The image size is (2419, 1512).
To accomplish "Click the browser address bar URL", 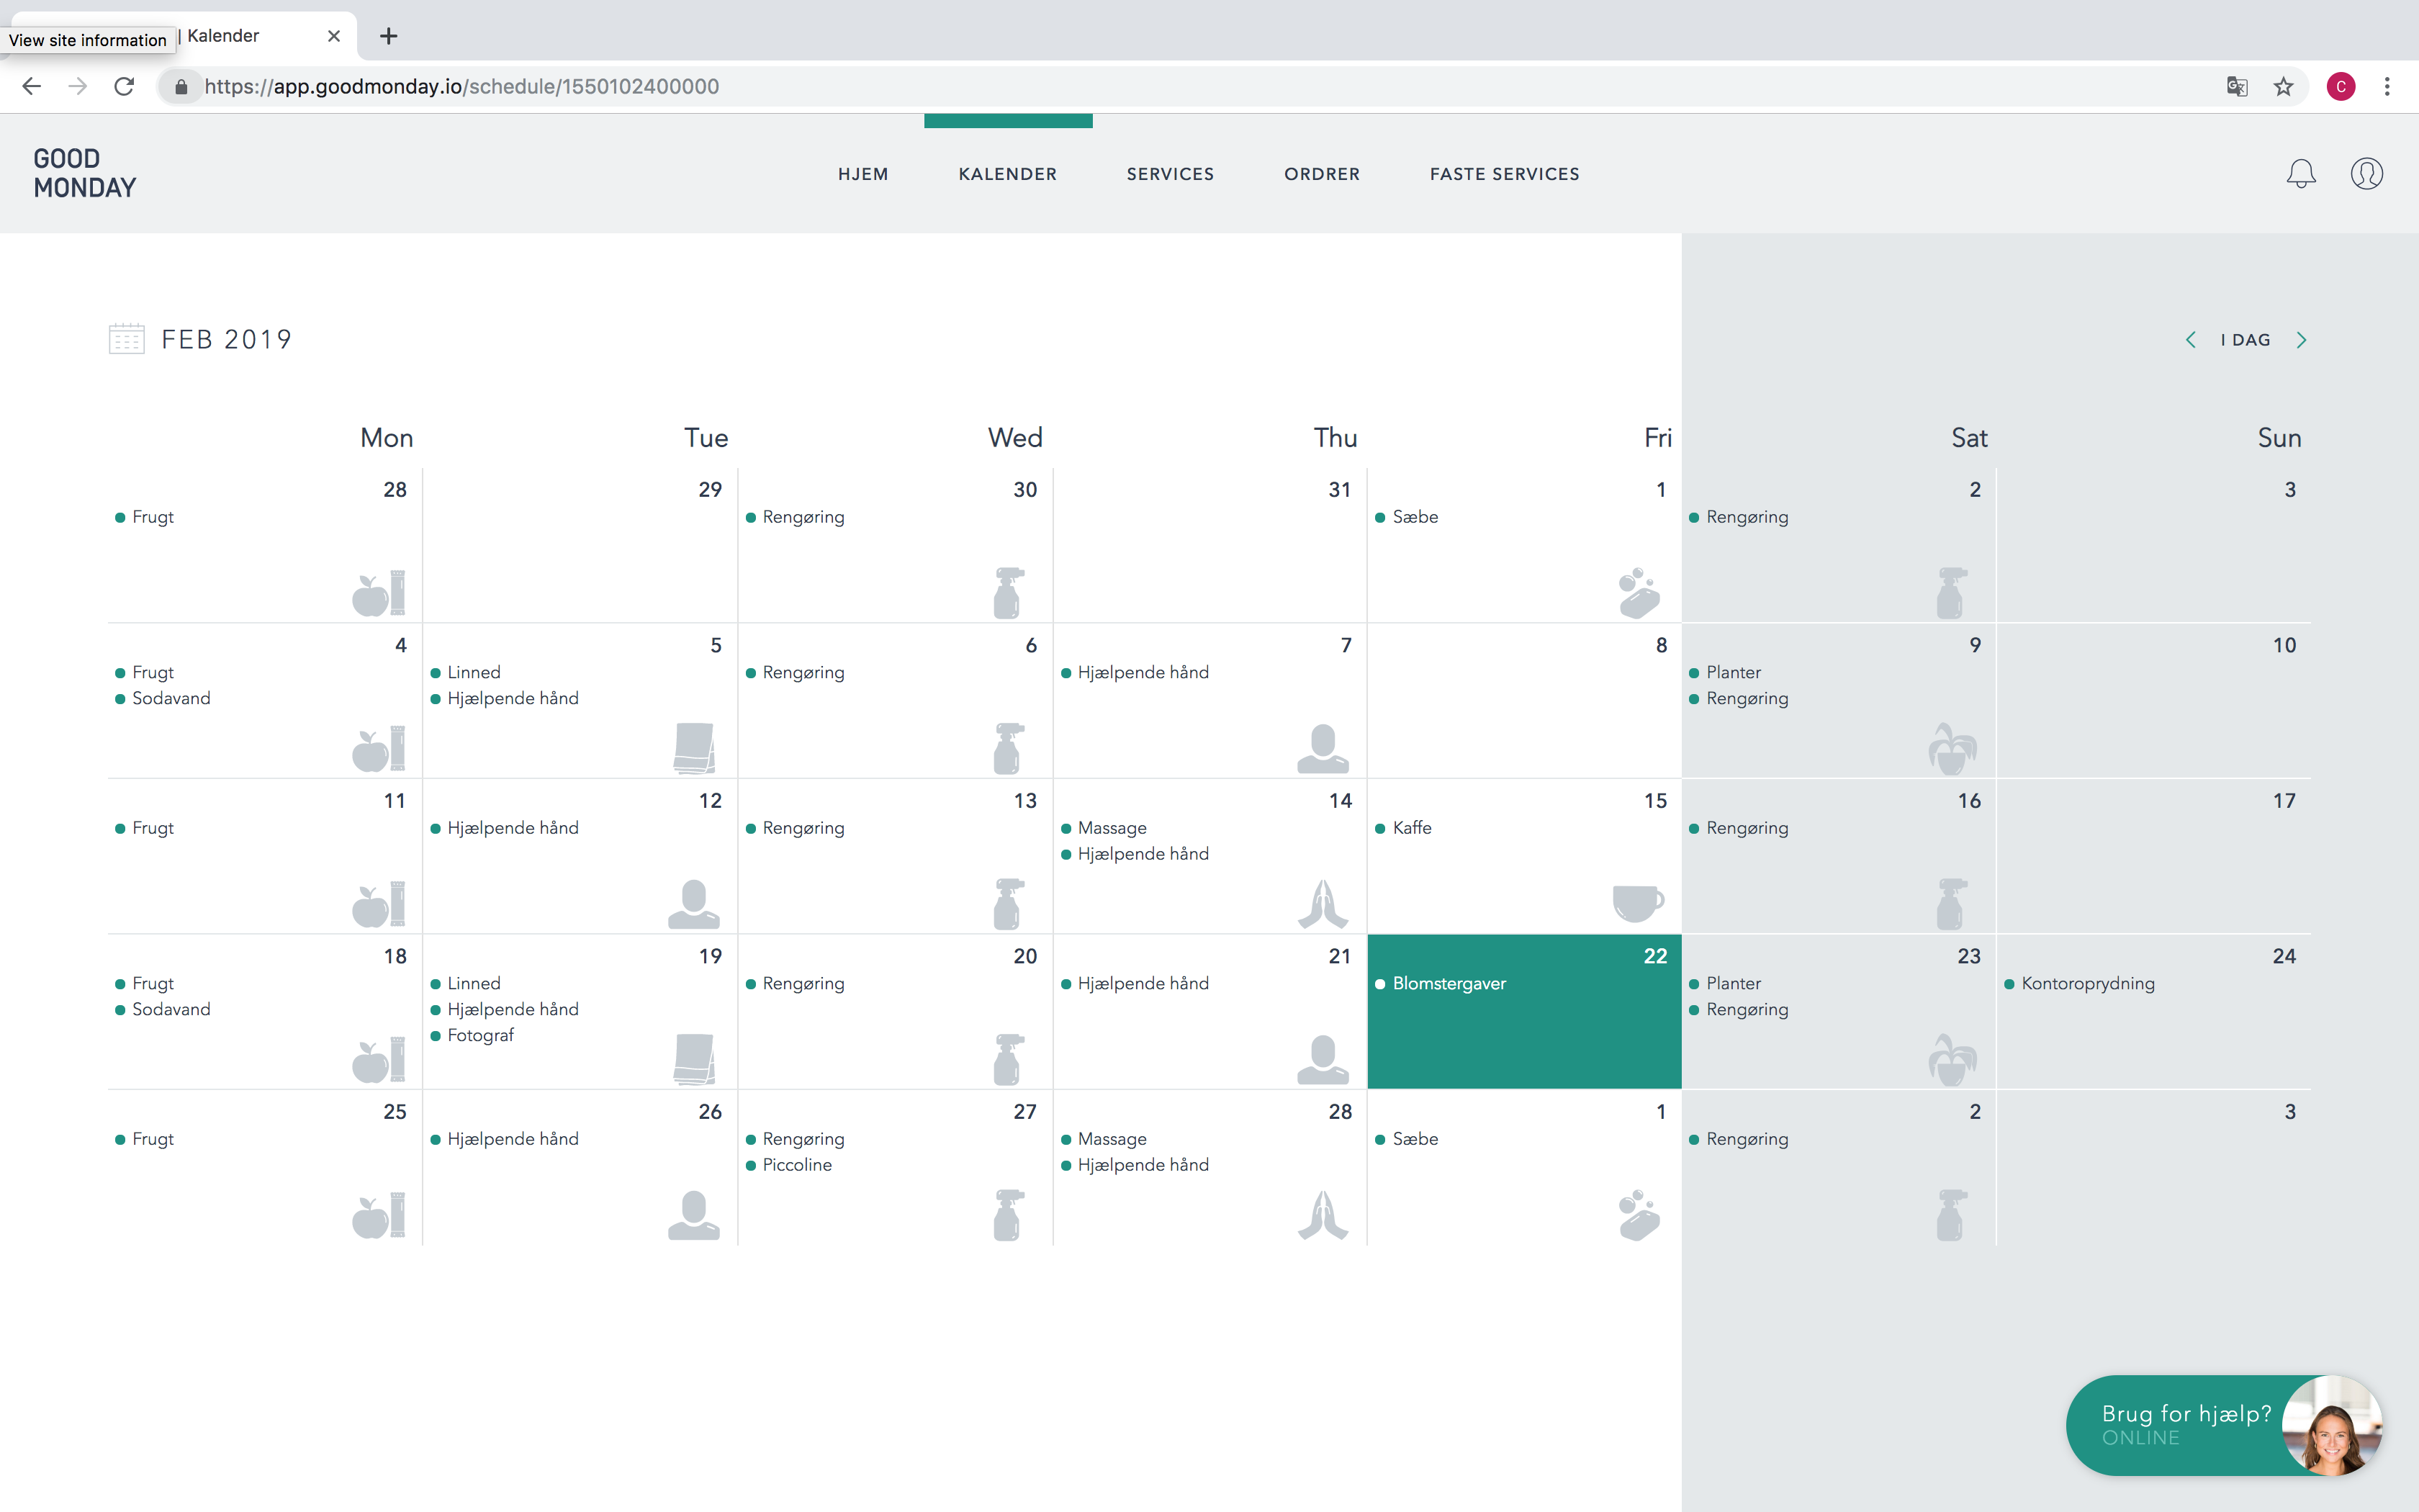I will pos(461,87).
